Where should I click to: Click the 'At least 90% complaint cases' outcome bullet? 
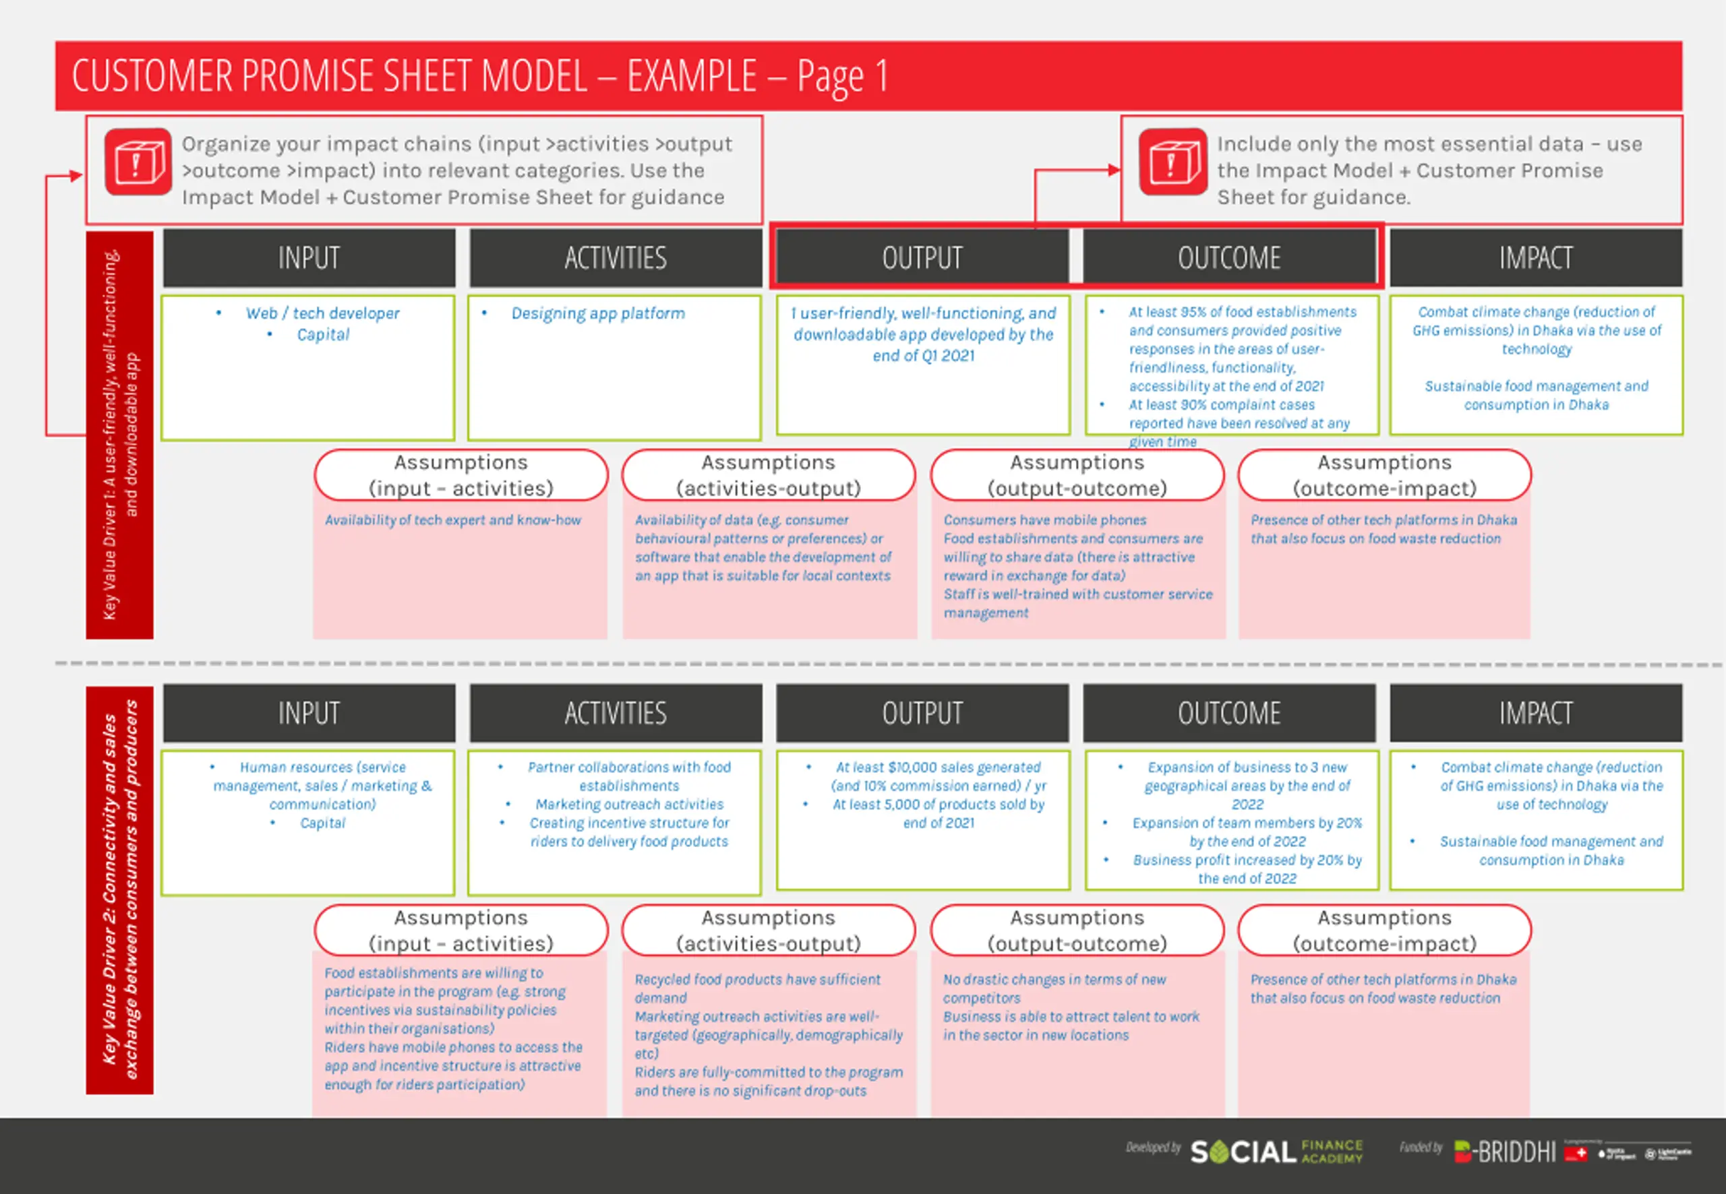click(x=1239, y=423)
